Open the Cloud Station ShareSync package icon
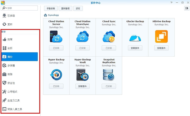The width and height of the screenshot is (190, 116). pos(83,36)
